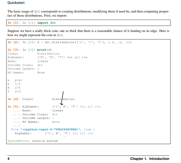
Task: Click the 'Class: Distribution' line under In [3]
Action: click(33, 54)
